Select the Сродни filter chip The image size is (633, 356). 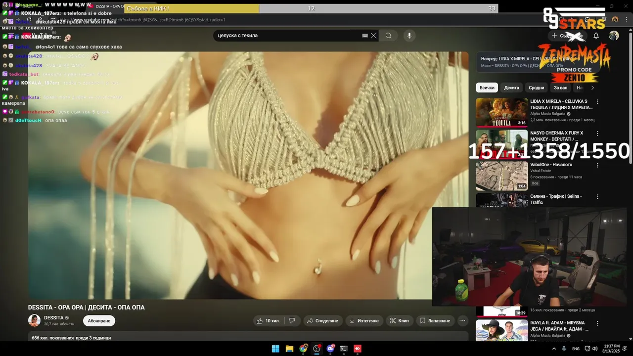536,88
